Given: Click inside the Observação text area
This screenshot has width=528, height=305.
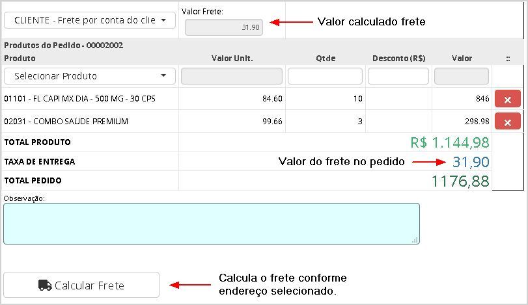Looking at the screenshot, I should coord(211,223).
